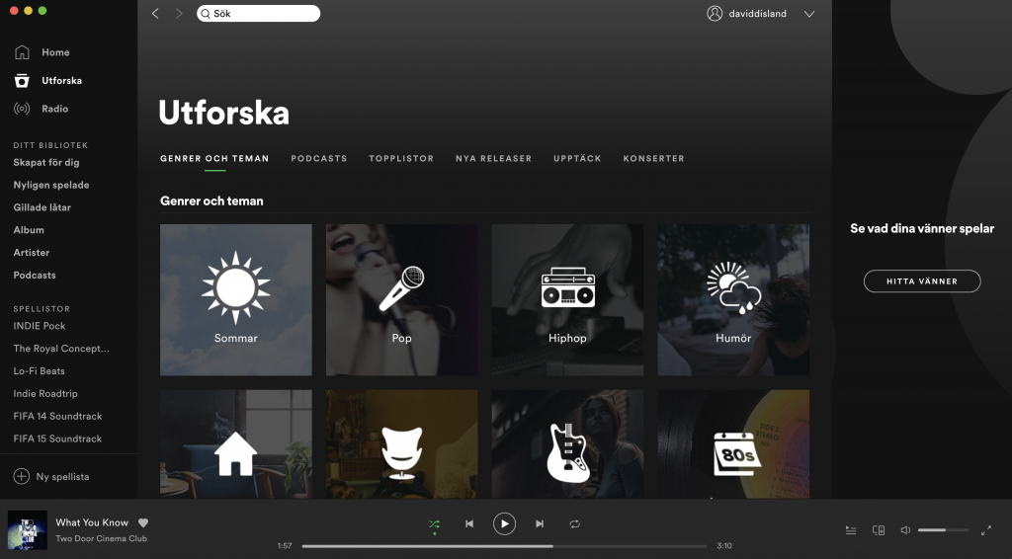The width and height of the screenshot is (1012, 559).
Task: Open the Indie Roadtrip playlist
Action: click(45, 394)
